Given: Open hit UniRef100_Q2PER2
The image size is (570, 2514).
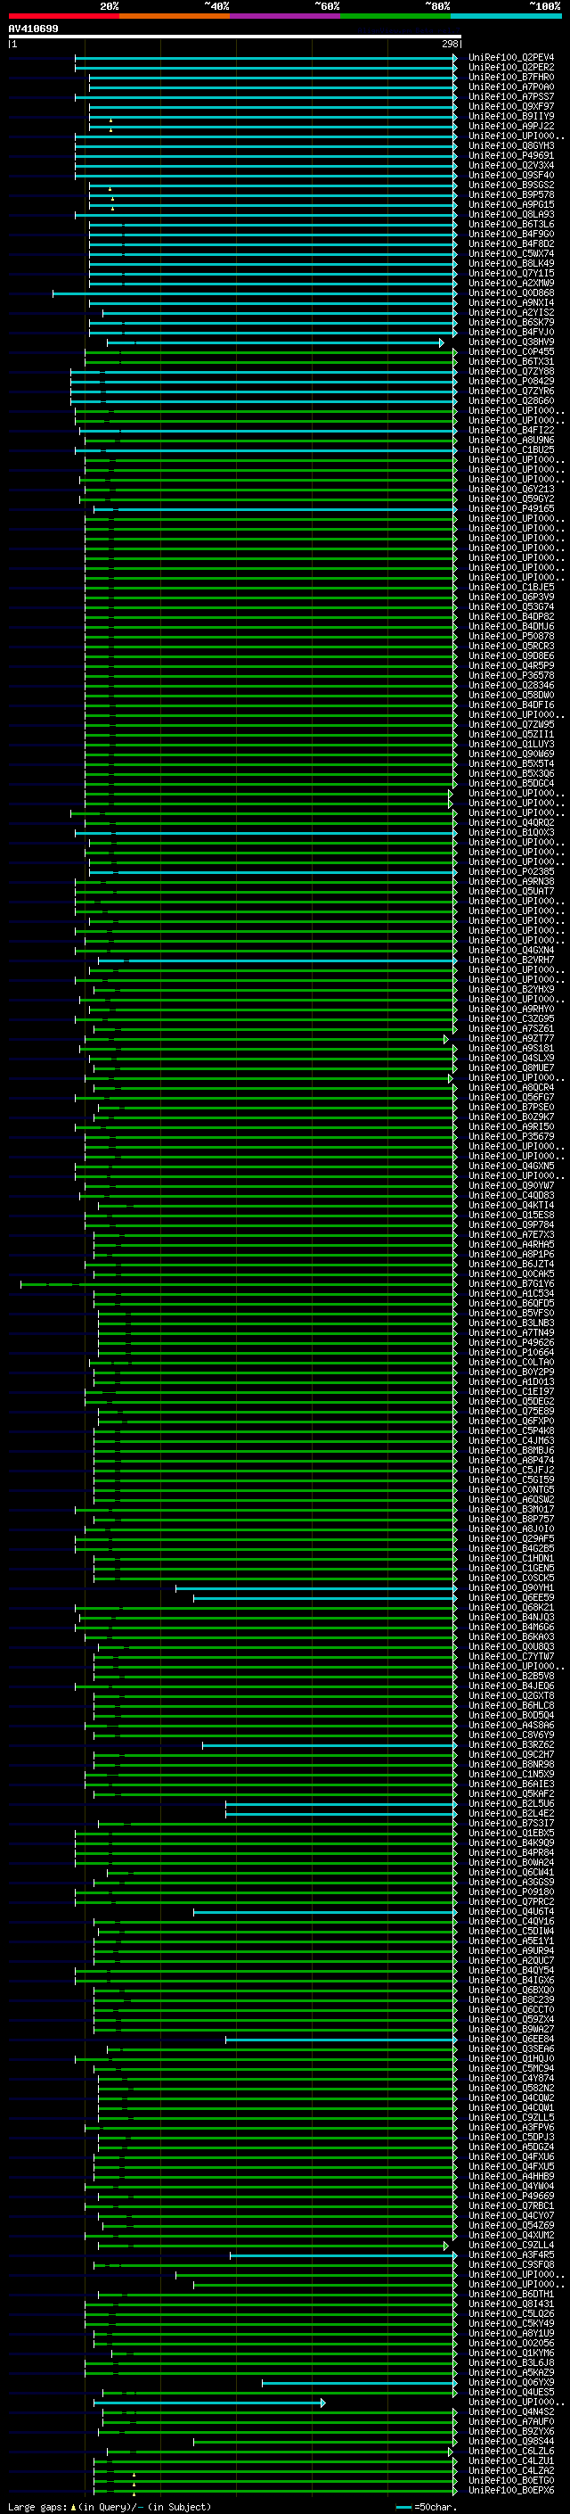Looking at the screenshot, I should pyautogui.click(x=511, y=68).
